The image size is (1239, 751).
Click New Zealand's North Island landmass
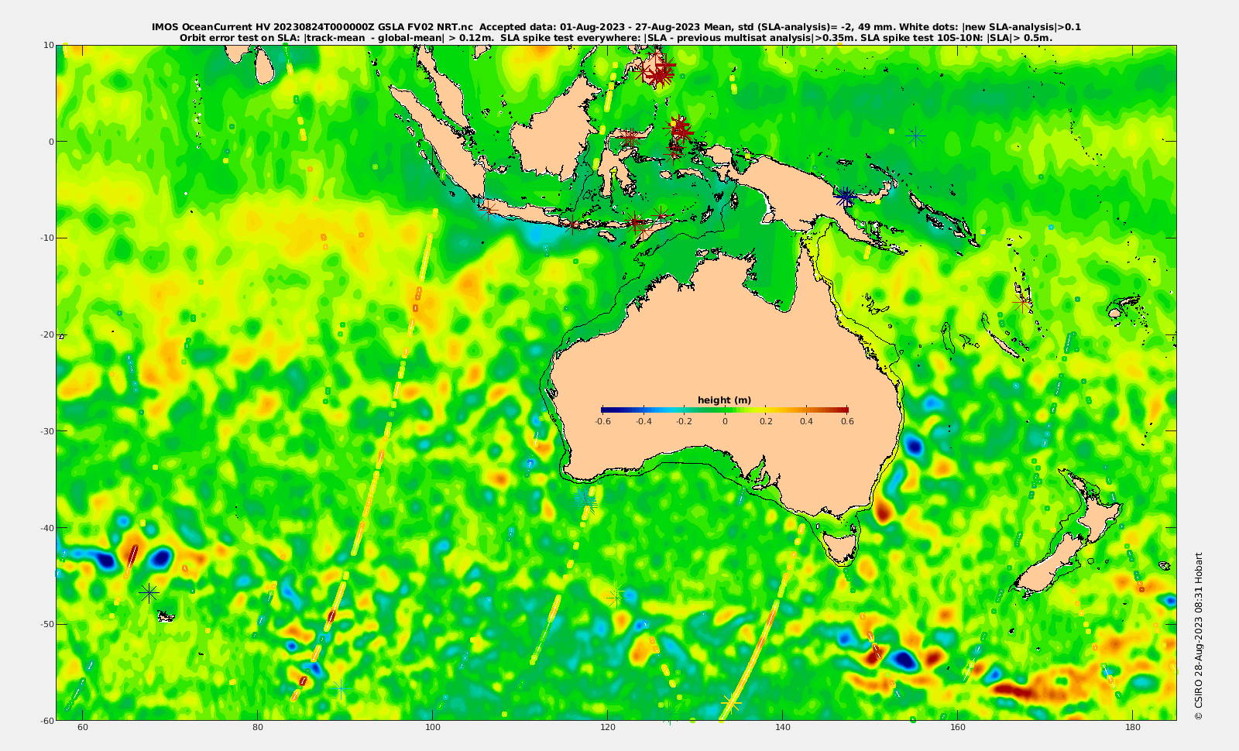click(x=1097, y=508)
